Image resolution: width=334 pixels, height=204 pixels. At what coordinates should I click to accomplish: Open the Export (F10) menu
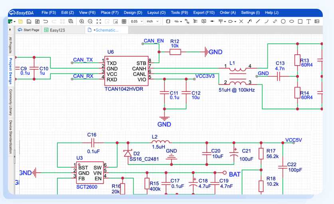pyautogui.click(x=204, y=13)
